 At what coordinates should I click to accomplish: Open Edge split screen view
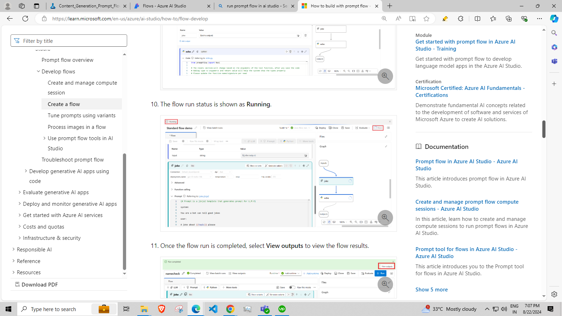477,19
